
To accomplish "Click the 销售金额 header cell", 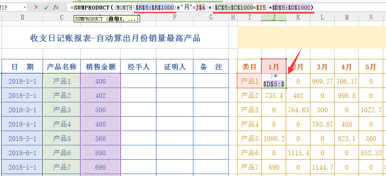I will pyautogui.click(x=101, y=66).
